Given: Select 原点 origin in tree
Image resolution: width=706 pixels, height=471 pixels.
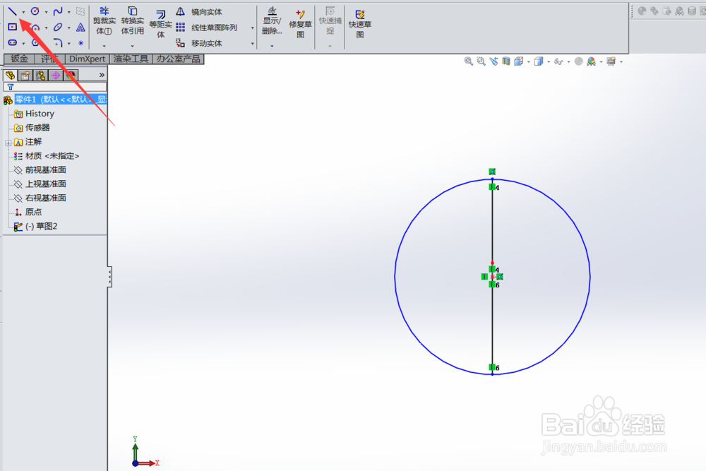Looking at the screenshot, I should coord(28,212).
